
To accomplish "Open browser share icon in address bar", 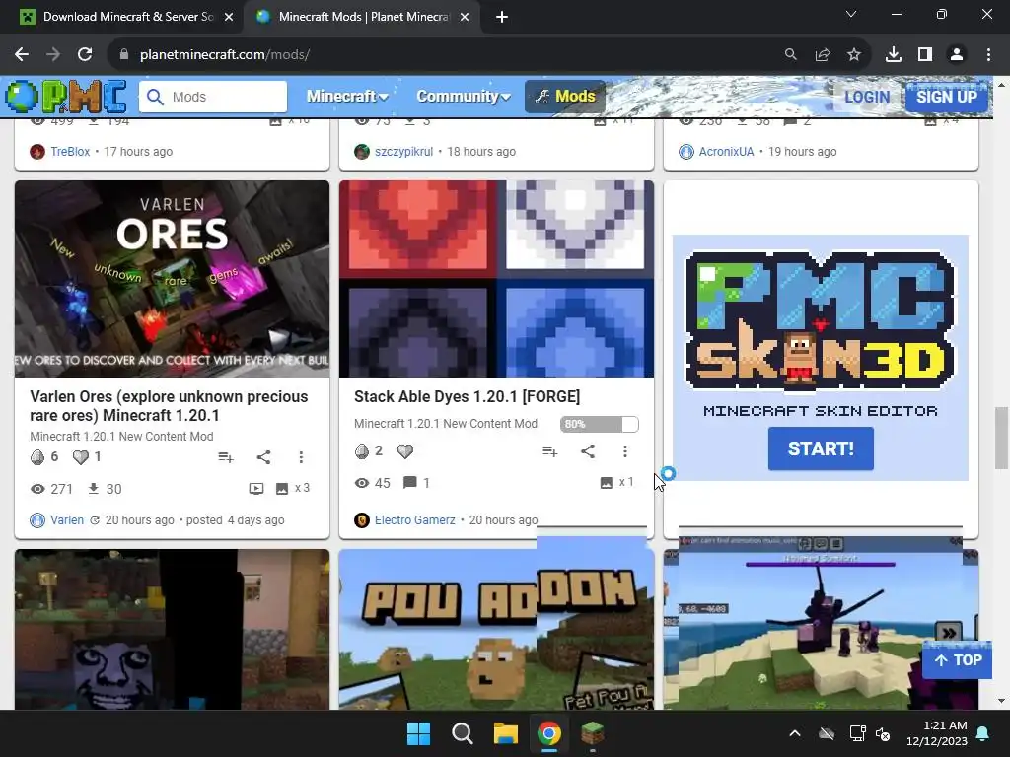I will (x=823, y=55).
